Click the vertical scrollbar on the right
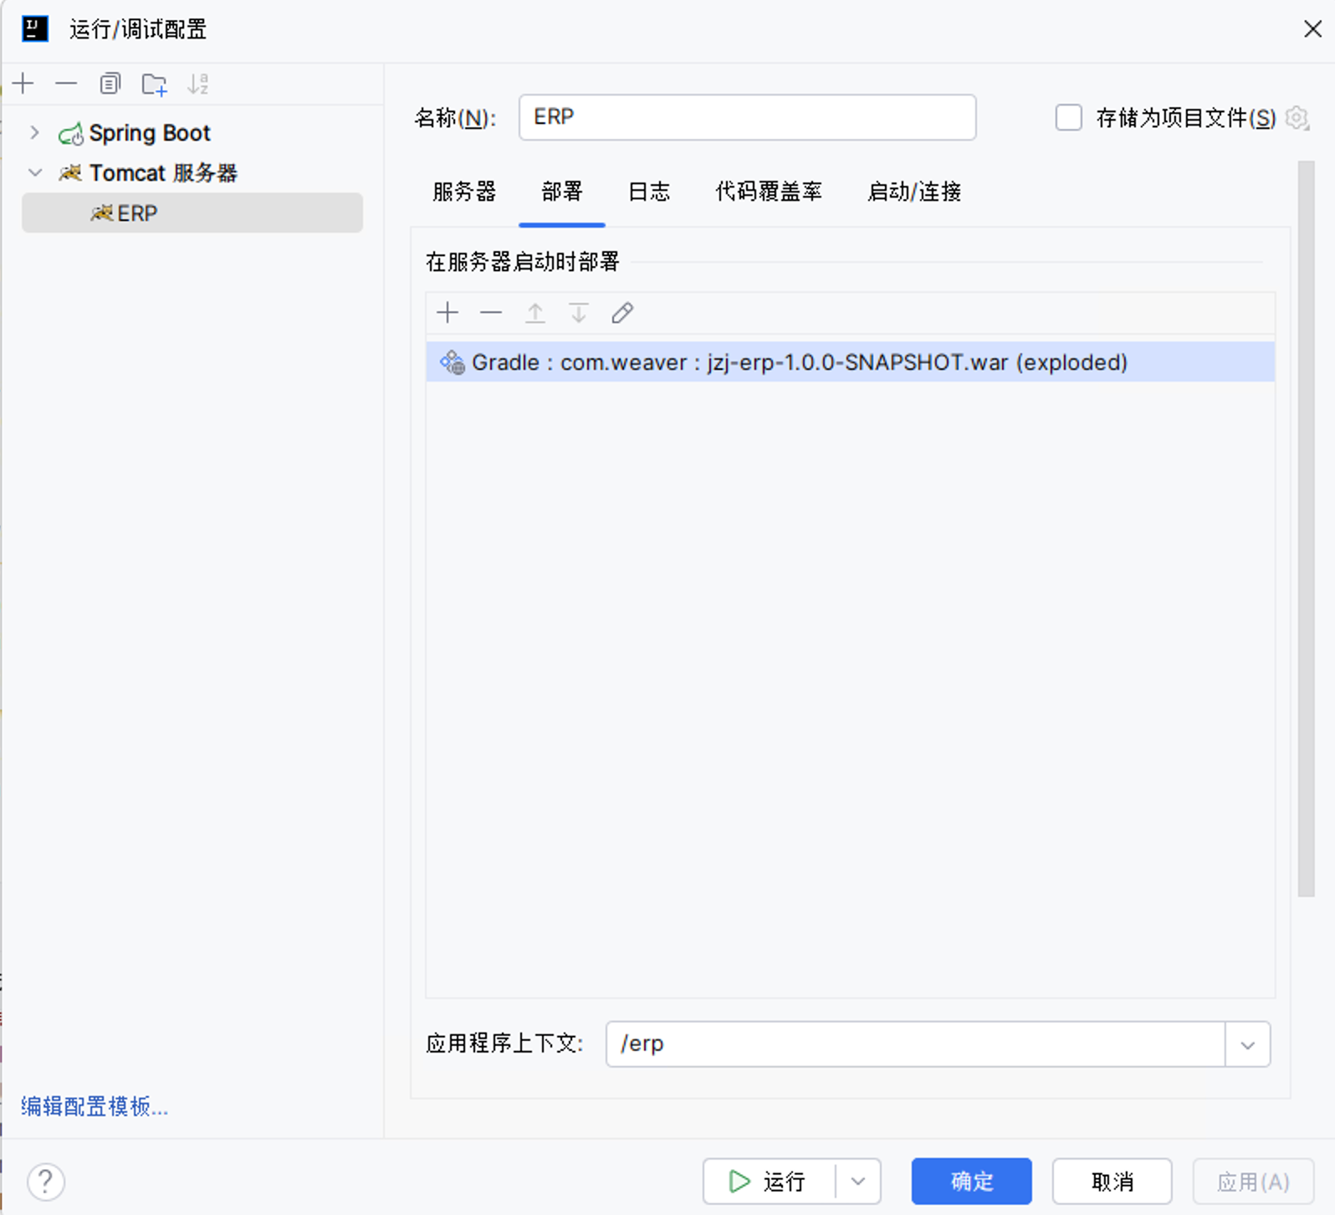 click(1306, 529)
